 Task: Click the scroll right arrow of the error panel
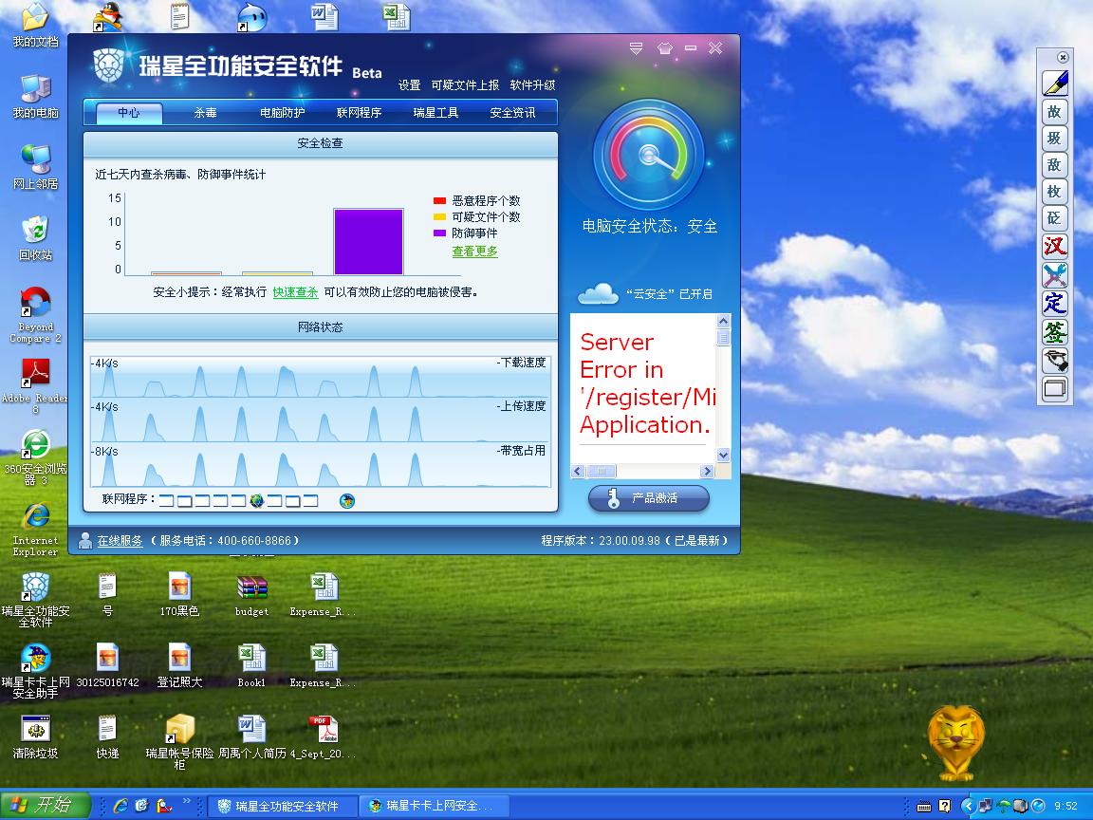pos(707,472)
